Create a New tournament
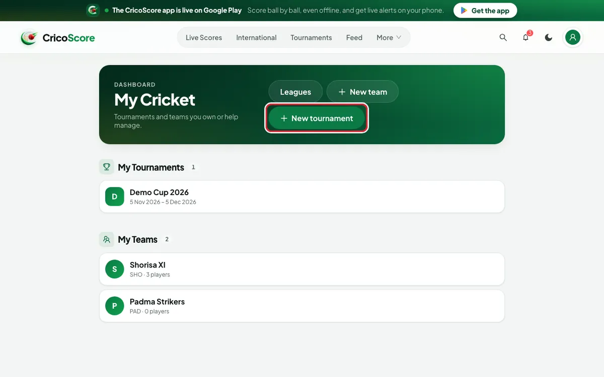 click(x=317, y=118)
